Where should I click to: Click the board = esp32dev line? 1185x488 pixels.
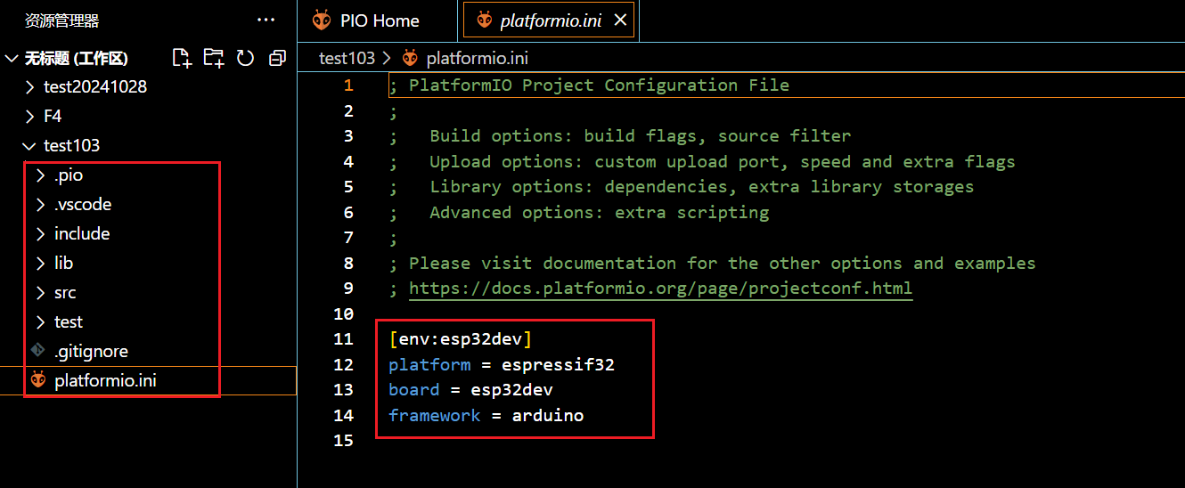pos(470,390)
